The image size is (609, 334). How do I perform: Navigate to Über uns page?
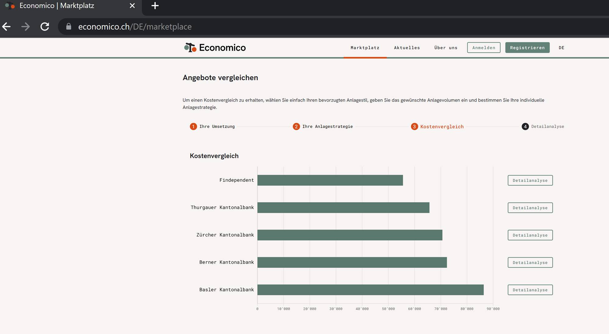coord(446,48)
